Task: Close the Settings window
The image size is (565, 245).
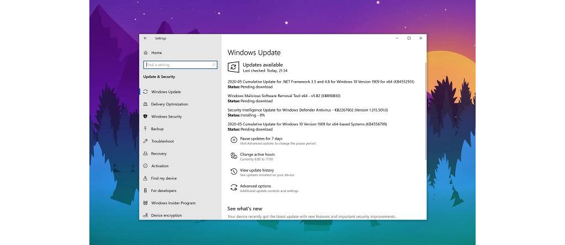Action: [420, 38]
